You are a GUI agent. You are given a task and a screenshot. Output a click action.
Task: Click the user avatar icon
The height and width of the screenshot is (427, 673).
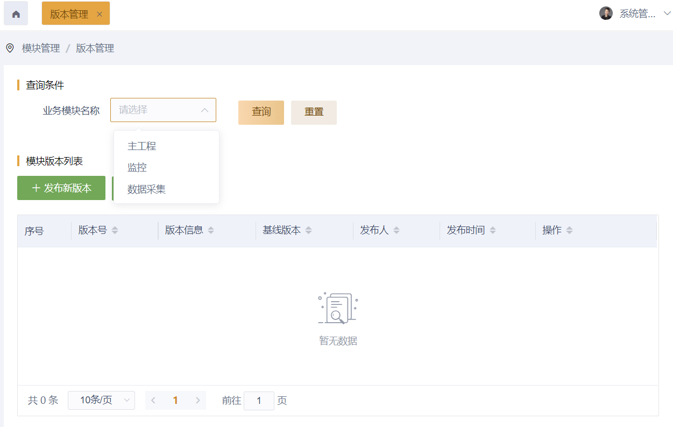click(x=606, y=13)
